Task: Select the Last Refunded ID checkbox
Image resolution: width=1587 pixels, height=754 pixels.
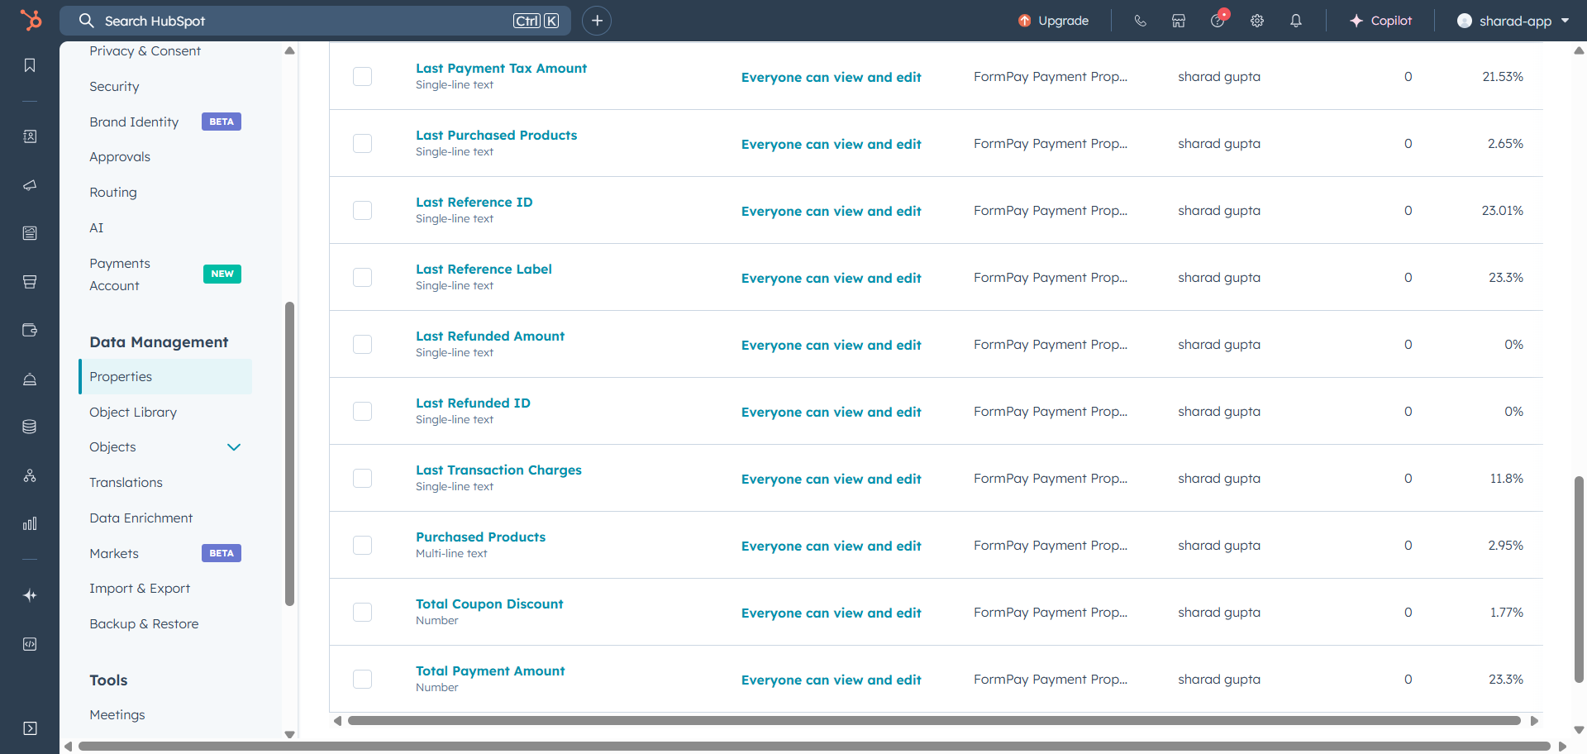Action: pyautogui.click(x=362, y=411)
